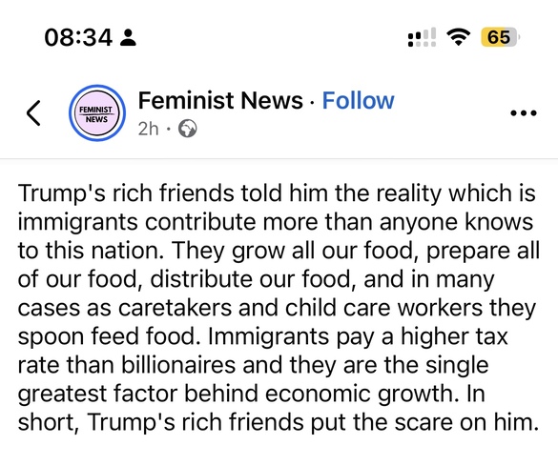Tap the battery indicator showing 65
Image resolution: width=558 pixels, height=466 pixels.
[499, 37]
